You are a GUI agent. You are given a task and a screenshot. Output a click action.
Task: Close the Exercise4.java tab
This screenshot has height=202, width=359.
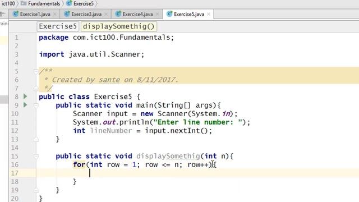[x=157, y=14]
